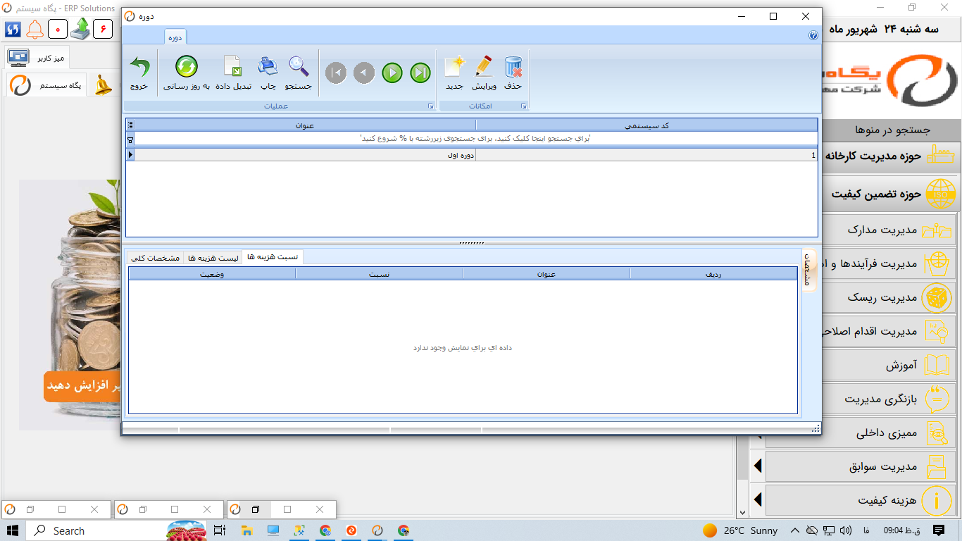Expand the امکانات group dialog launcher
The image size is (962, 541).
(523, 106)
